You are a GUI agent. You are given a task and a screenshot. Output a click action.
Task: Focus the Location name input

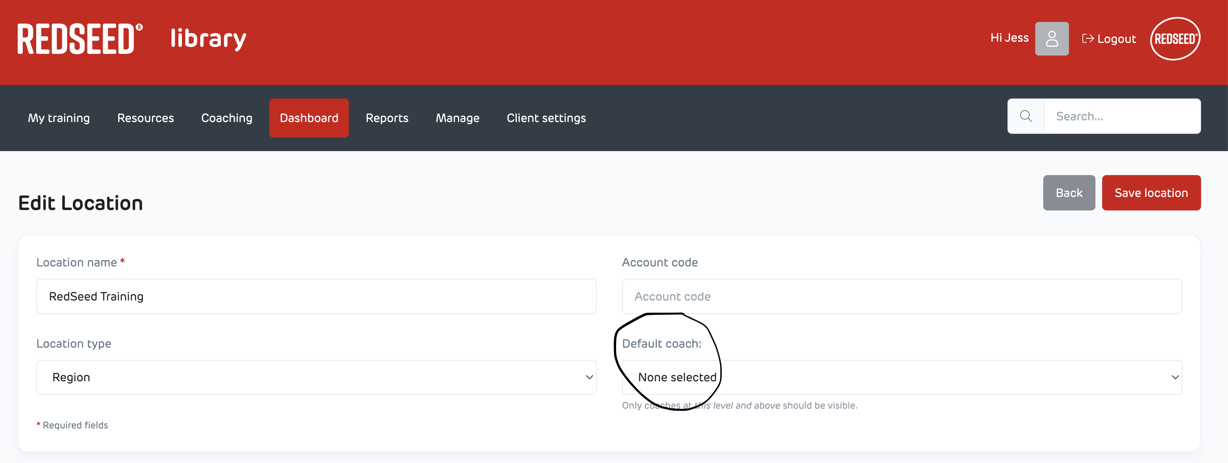coord(316,296)
